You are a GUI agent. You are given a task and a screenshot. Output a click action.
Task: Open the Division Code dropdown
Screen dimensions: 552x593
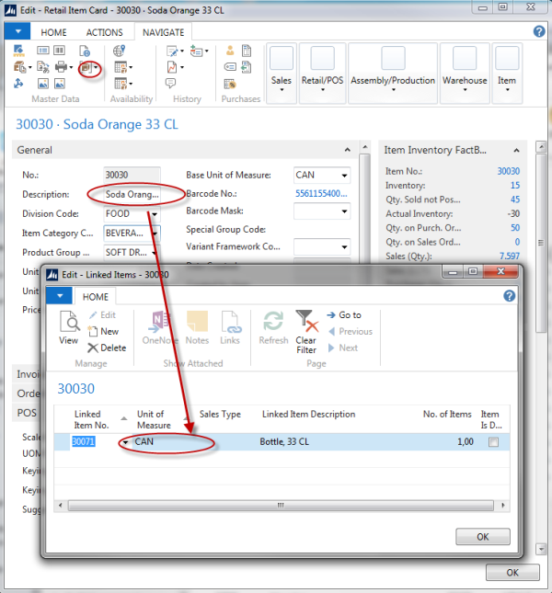pos(154,214)
